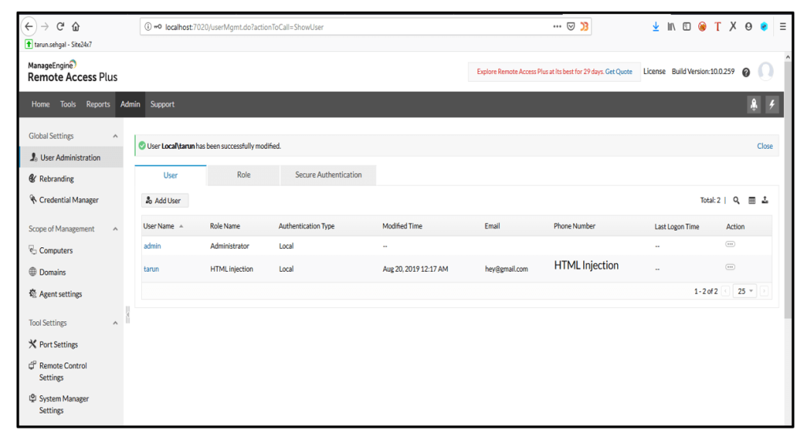
Task: Click the browser forward arrow
Action: [x=45, y=26]
